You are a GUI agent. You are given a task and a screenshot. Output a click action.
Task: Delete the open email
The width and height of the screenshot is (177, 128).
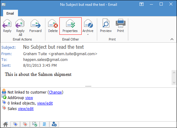point(53,26)
